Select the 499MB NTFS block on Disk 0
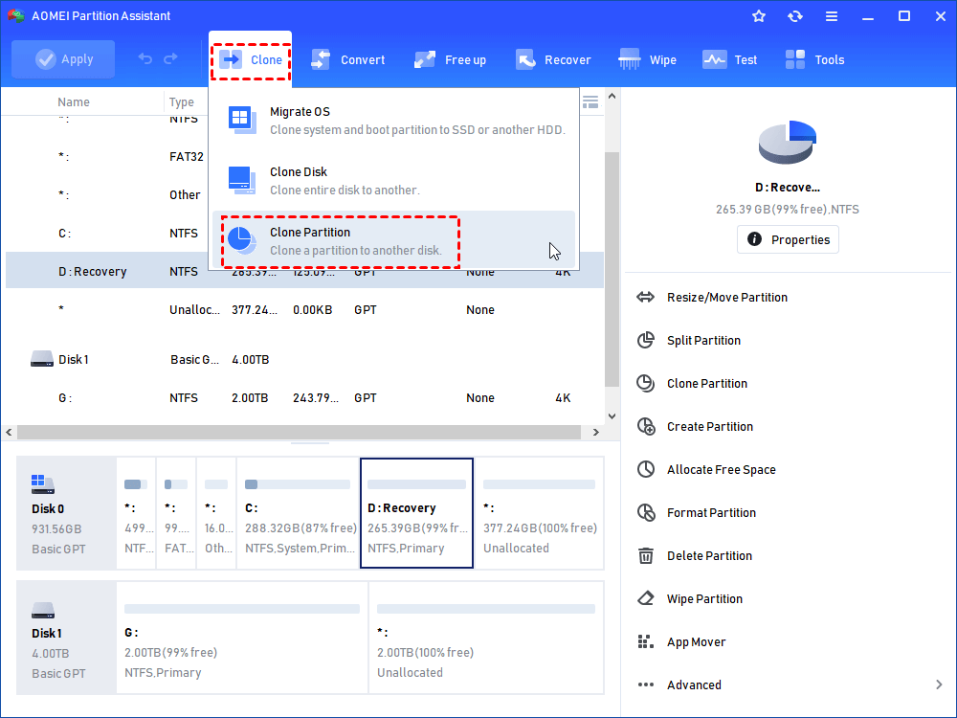This screenshot has height=718, width=957. click(x=136, y=513)
